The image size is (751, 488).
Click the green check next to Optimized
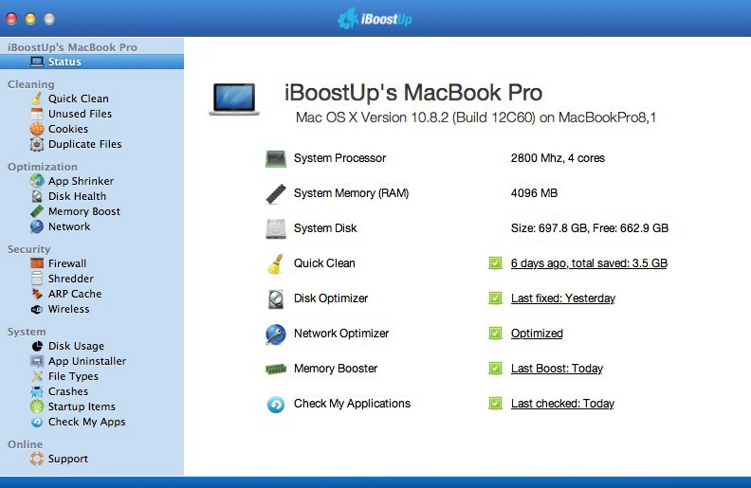[495, 333]
